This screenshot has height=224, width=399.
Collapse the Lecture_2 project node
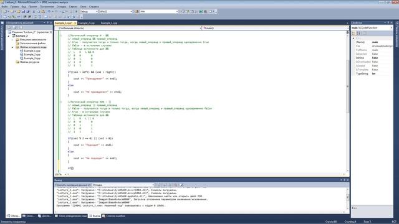pyautogui.click(x=9, y=36)
